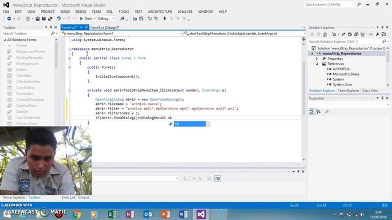Image resolution: width=392 pixels, height=220 pixels.
Task: Click the Refresh icon in Solution Explorer
Action: coord(350,34)
